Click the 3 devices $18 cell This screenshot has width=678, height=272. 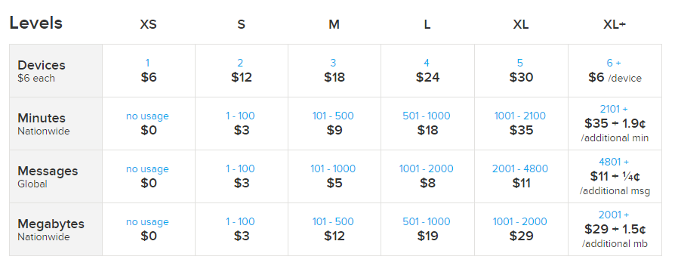334,70
